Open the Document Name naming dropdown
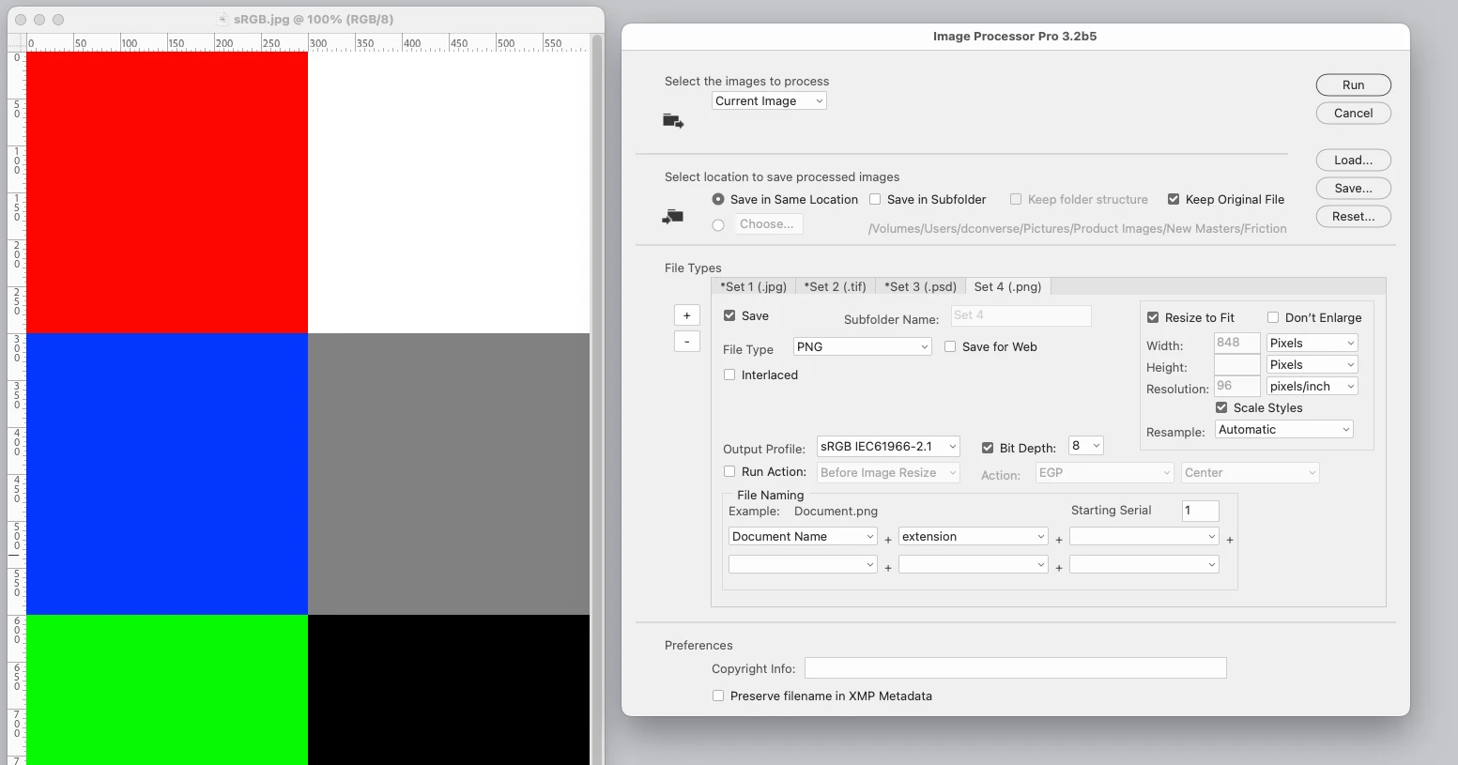 pos(803,536)
